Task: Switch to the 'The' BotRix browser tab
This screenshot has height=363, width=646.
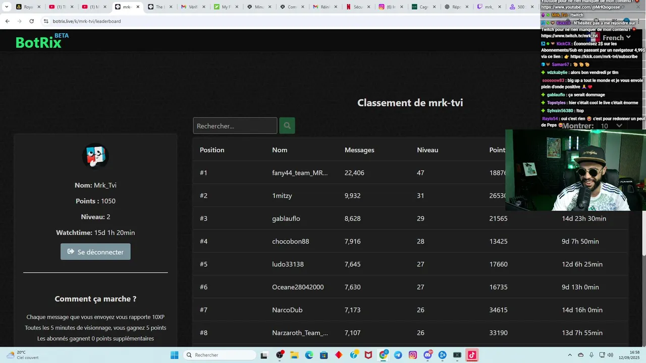Action: coord(160,7)
